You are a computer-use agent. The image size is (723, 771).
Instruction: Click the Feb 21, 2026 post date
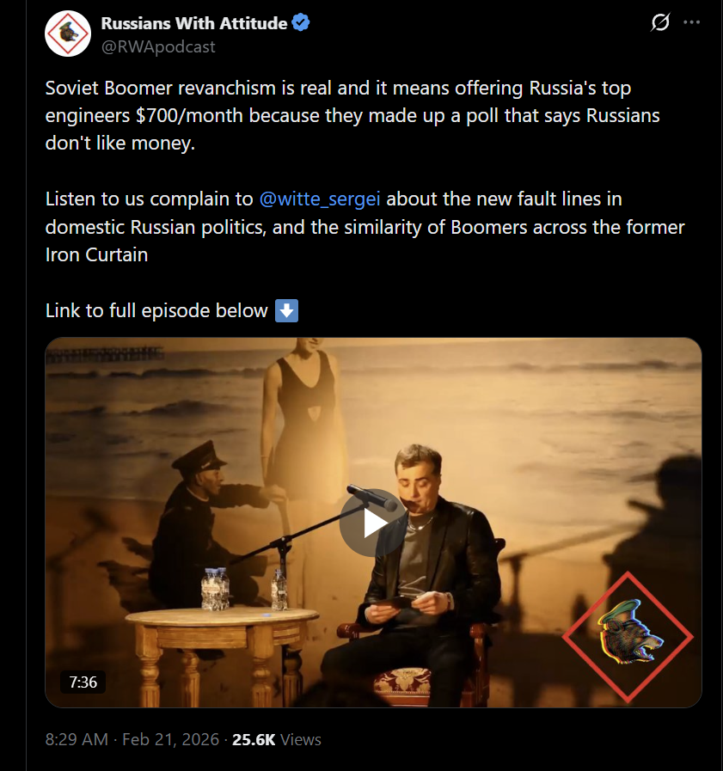[172, 739]
